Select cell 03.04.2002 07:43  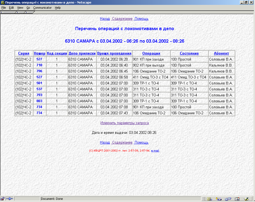point(114,113)
